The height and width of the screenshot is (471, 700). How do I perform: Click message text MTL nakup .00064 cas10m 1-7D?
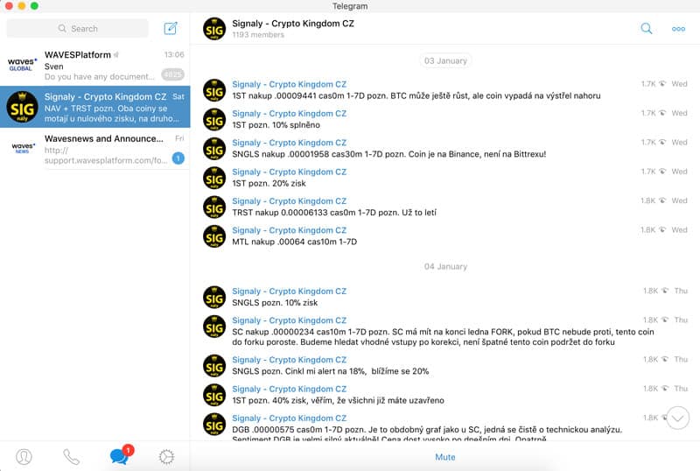[x=294, y=242]
